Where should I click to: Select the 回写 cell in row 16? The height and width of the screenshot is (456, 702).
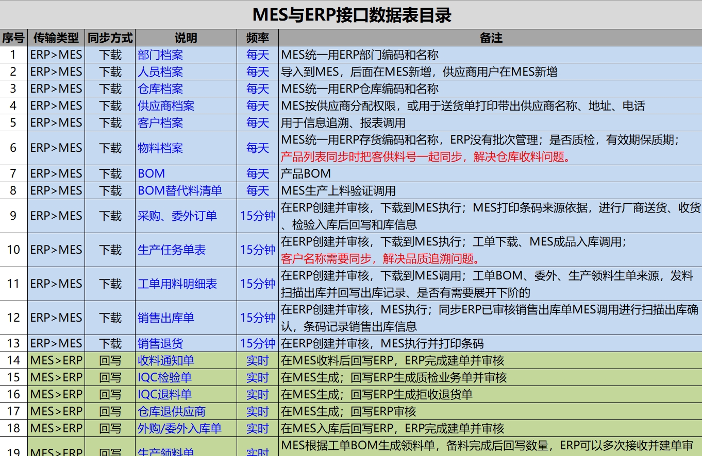pyautogui.click(x=110, y=394)
